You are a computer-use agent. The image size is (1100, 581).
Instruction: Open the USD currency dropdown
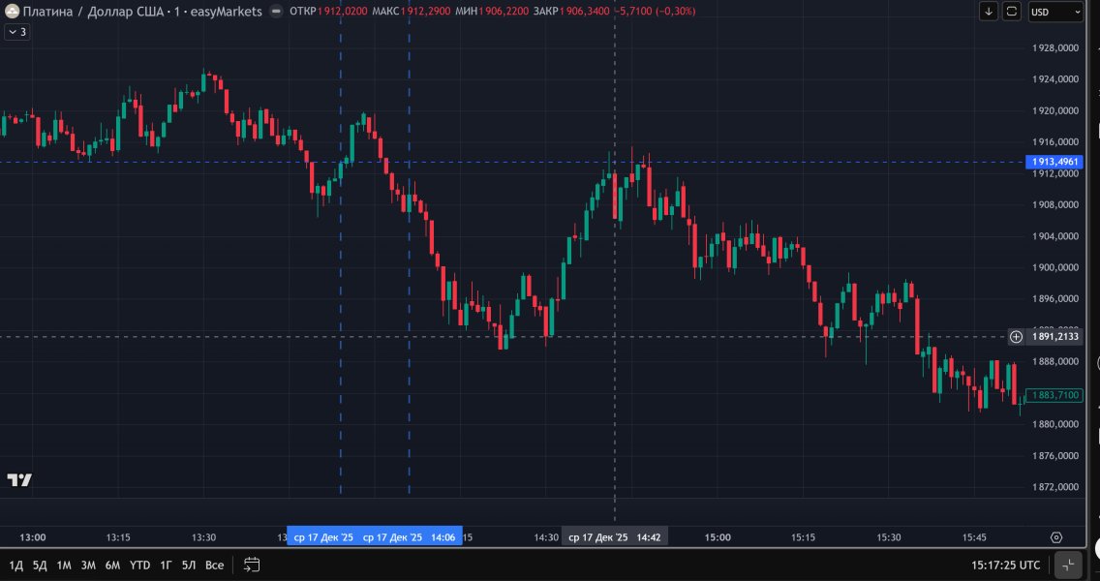1055,12
